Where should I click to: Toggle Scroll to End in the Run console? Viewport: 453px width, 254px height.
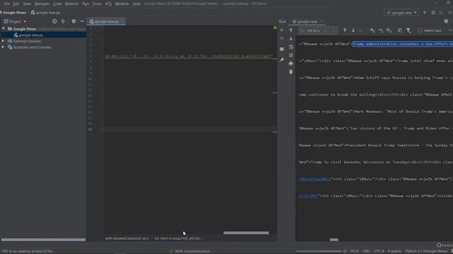[291, 55]
